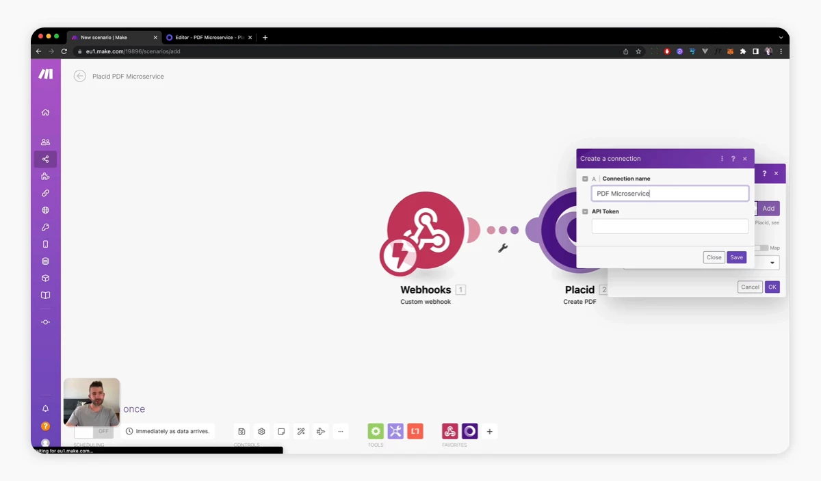Bookmark the page with star icon
The height and width of the screenshot is (481, 821).
click(x=638, y=51)
